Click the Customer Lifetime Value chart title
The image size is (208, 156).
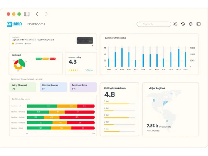115,38
